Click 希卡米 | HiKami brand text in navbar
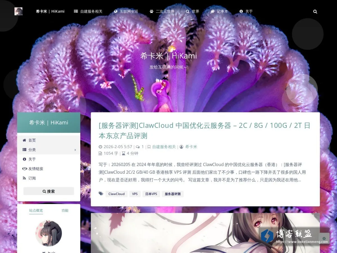The image size is (337, 253). click(x=50, y=12)
